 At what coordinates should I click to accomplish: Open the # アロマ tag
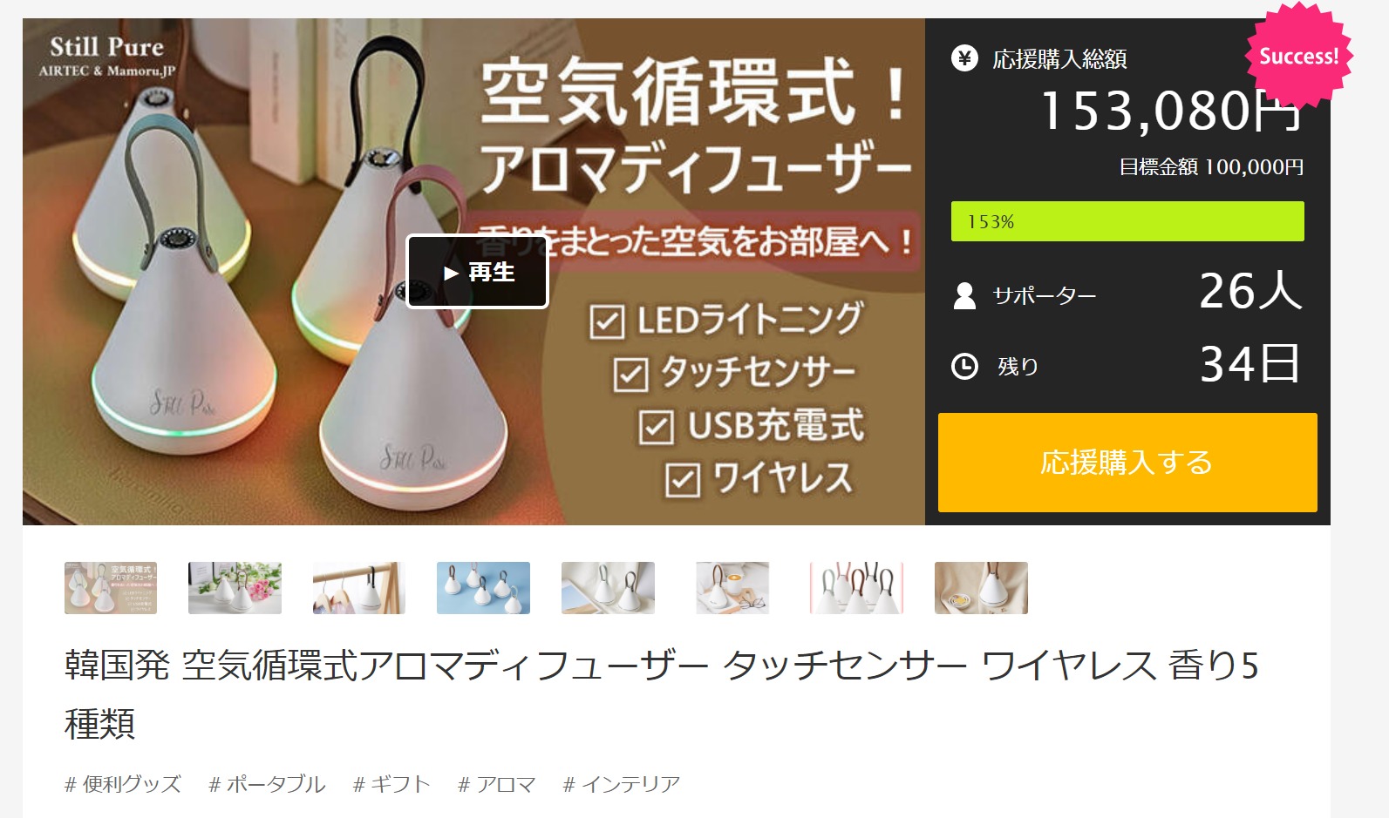coord(497,784)
